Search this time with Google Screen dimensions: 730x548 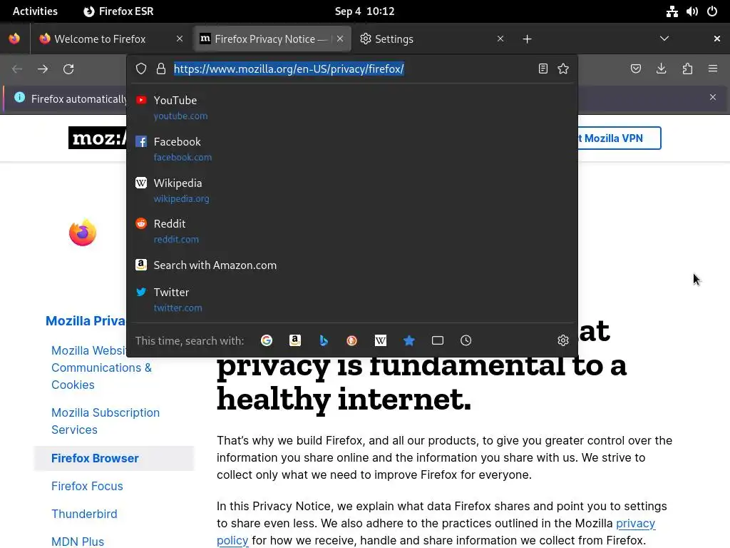pos(267,340)
